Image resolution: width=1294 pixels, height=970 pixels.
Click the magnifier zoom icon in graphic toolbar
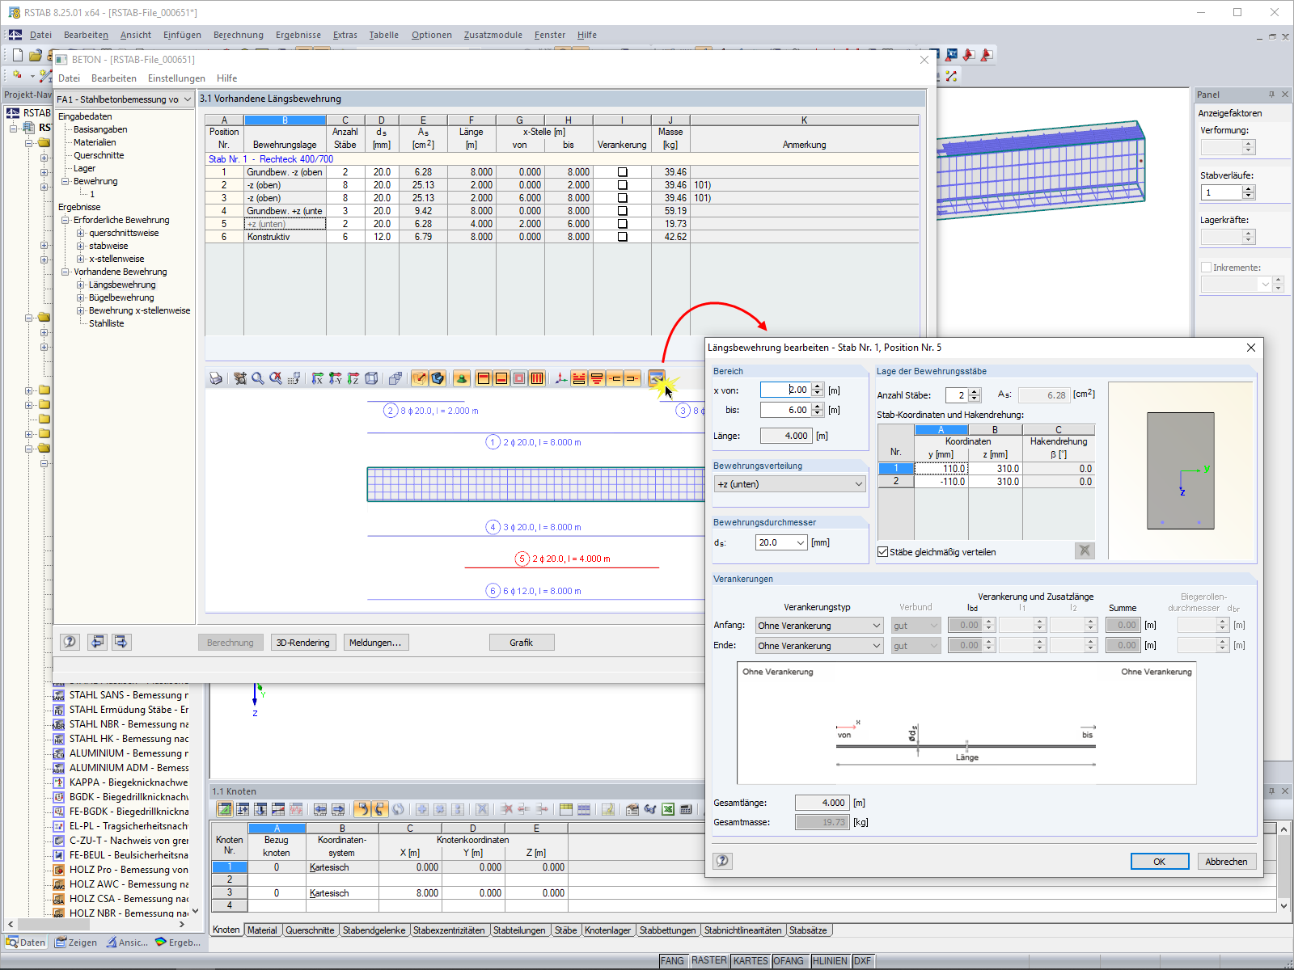point(258,378)
